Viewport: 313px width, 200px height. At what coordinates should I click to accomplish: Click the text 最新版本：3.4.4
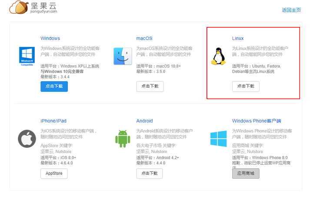pyautogui.click(x=55, y=77)
